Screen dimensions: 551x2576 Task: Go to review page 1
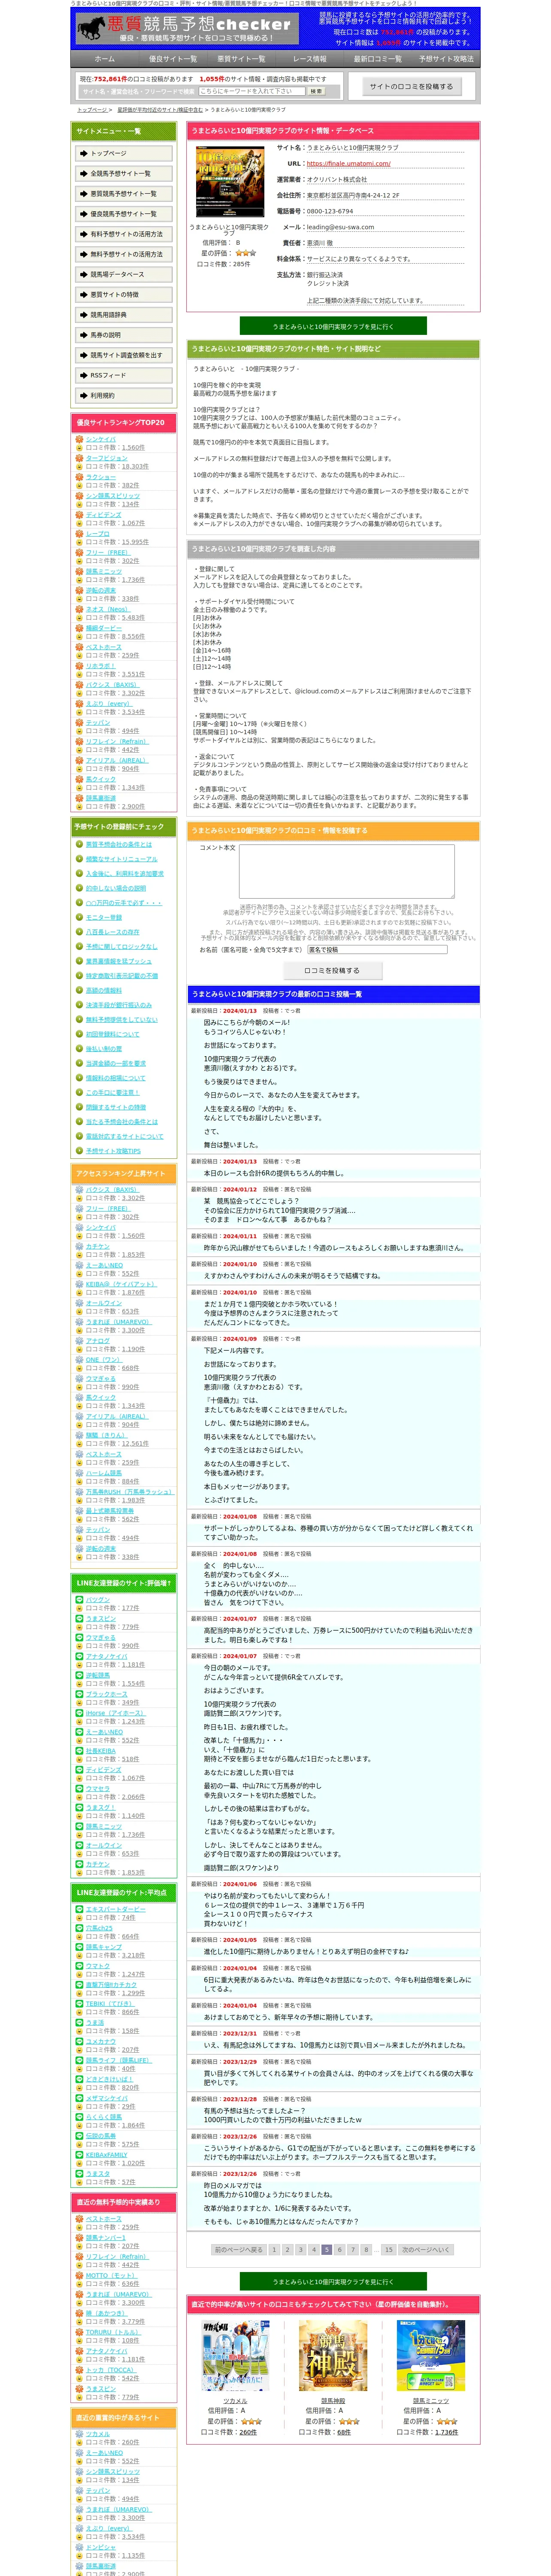click(x=274, y=2250)
